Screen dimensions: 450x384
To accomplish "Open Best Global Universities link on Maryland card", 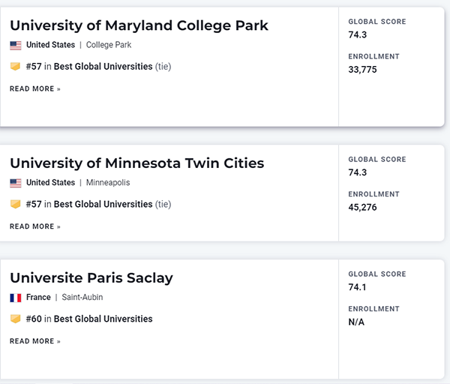I will [103, 67].
